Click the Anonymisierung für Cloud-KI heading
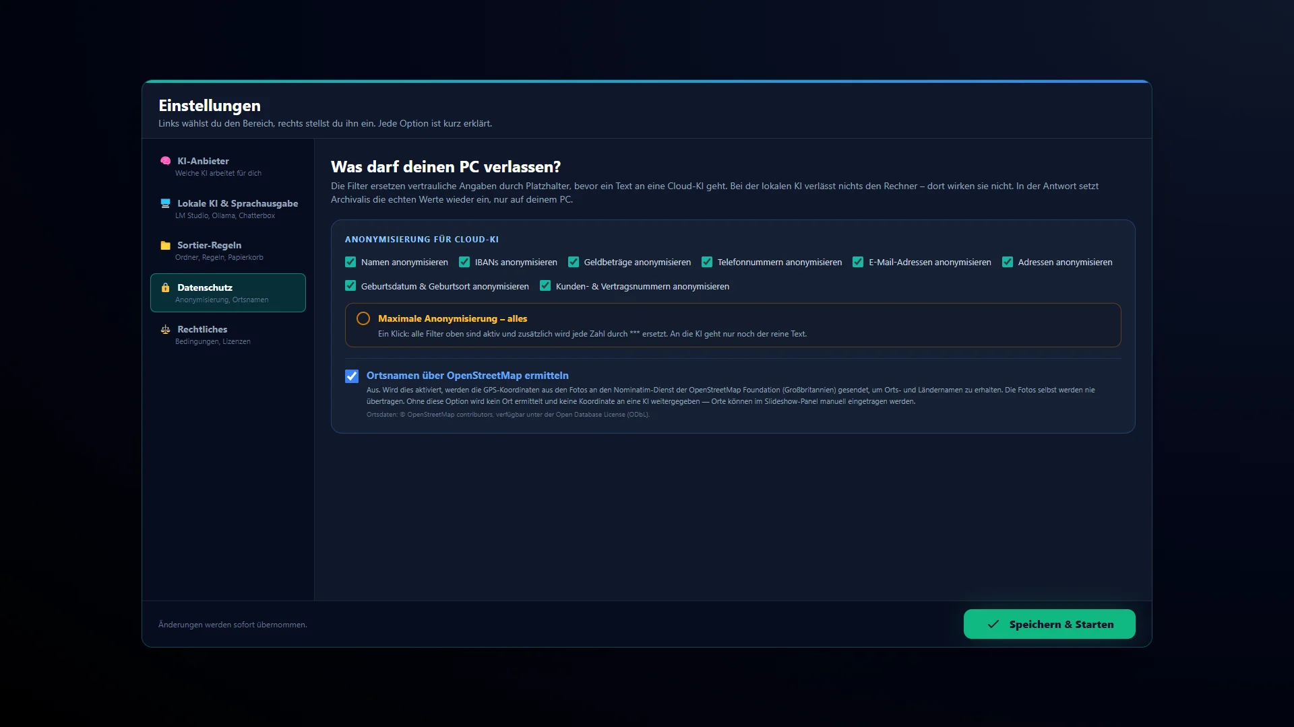Image resolution: width=1294 pixels, height=727 pixels. tap(422, 239)
